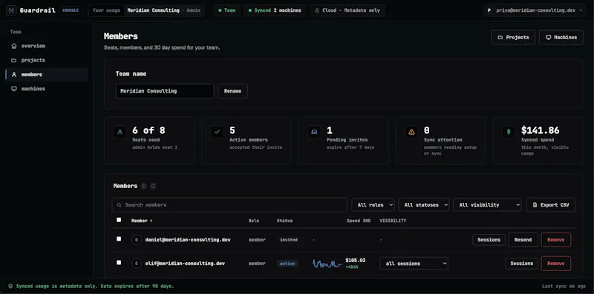Switch to Meridian Consulting Admin tab

tap(164, 10)
